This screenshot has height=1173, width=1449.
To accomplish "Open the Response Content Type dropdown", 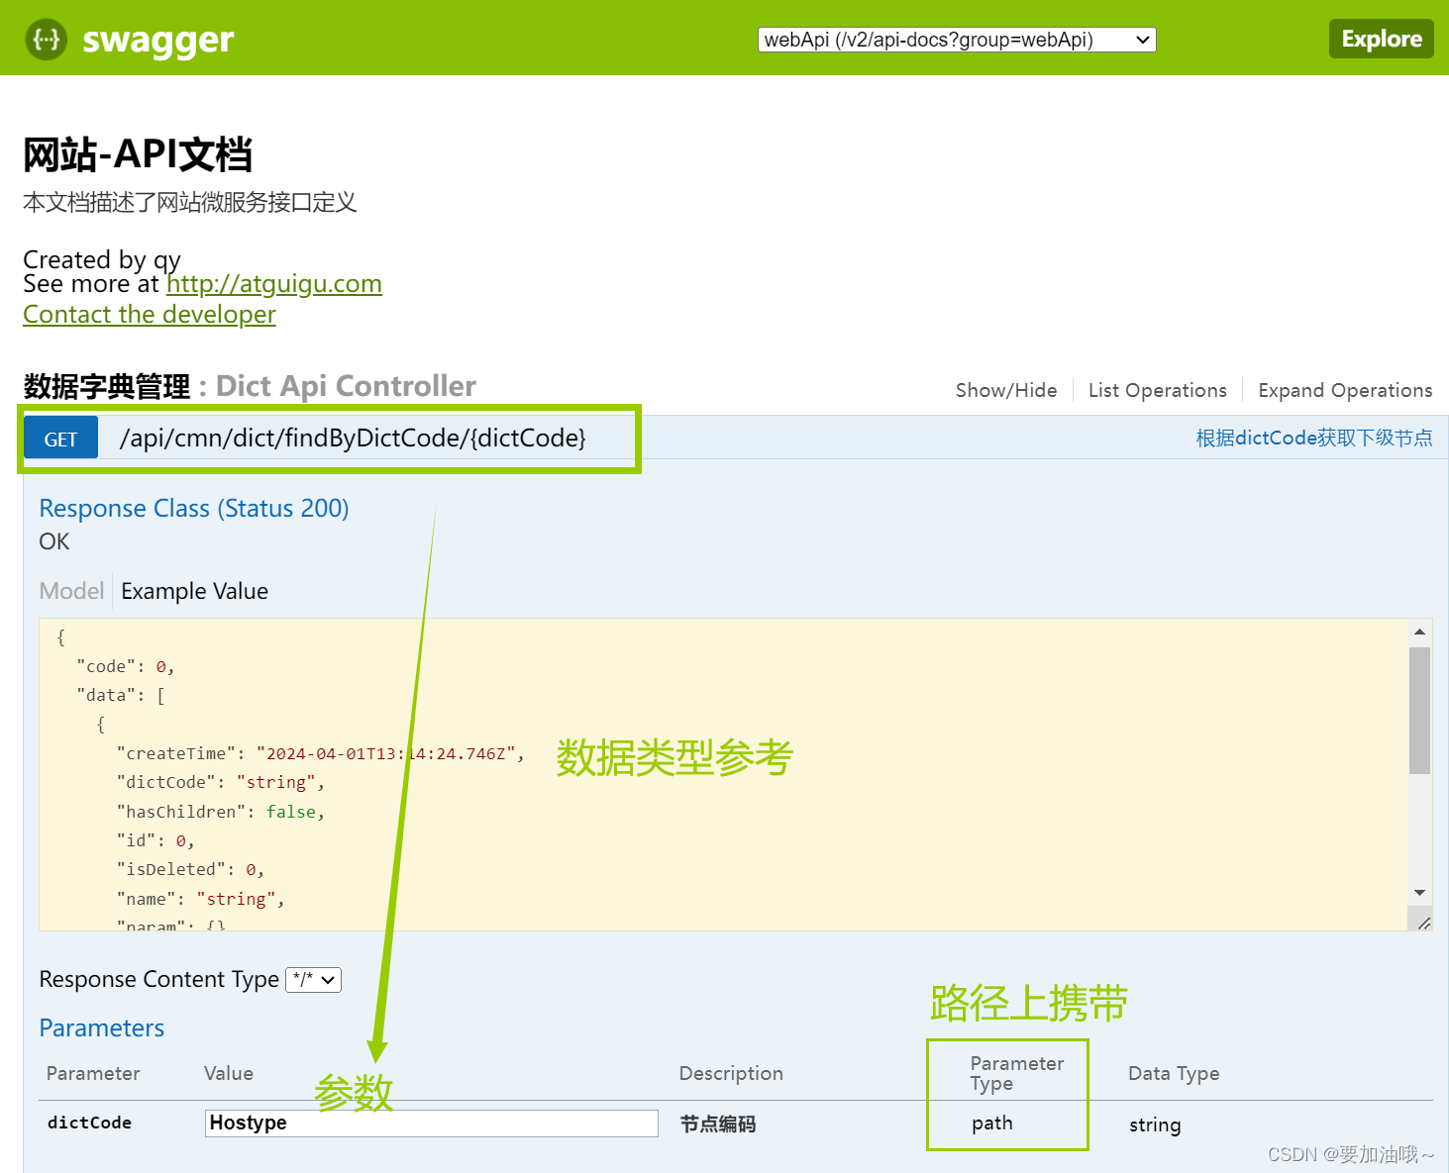I will (x=312, y=979).
